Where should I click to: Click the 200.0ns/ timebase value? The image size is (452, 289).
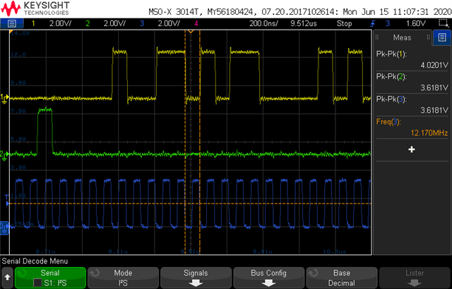coord(263,23)
